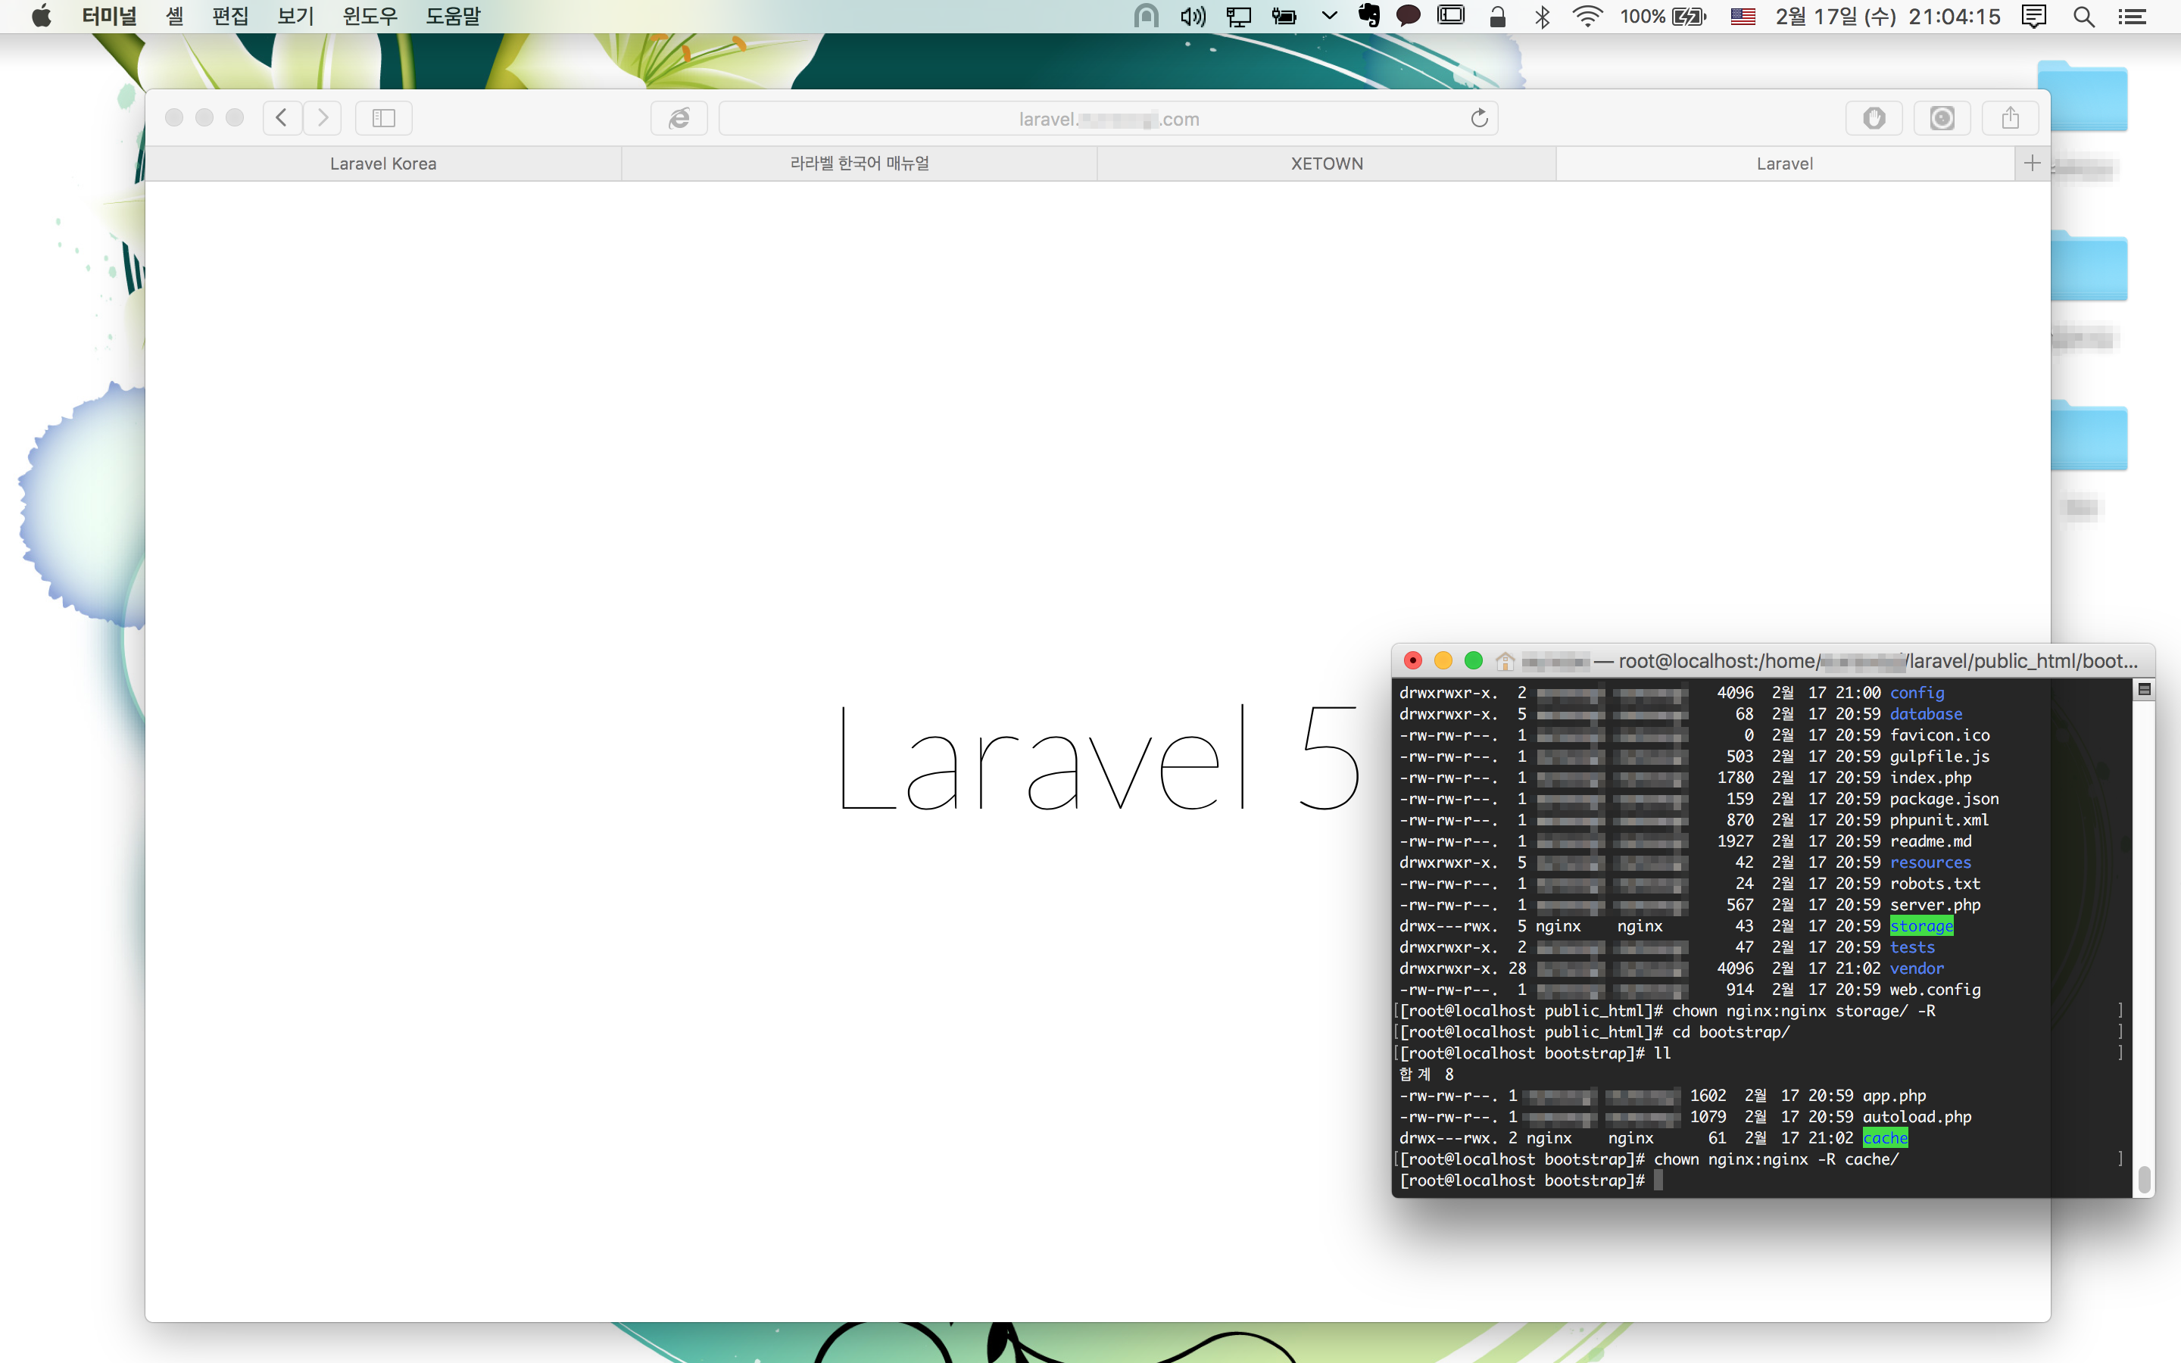Click the second folder icon on the desktop
2181x1363 pixels.
point(2089,265)
